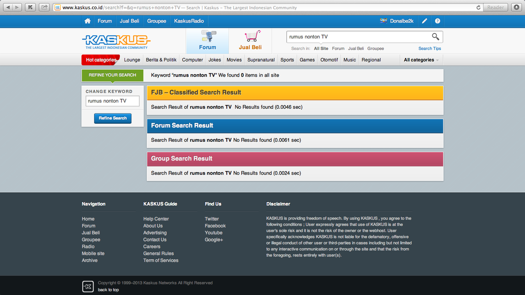Click the back to top link
525x295 pixels.
pyautogui.click(x=108, y=290)
